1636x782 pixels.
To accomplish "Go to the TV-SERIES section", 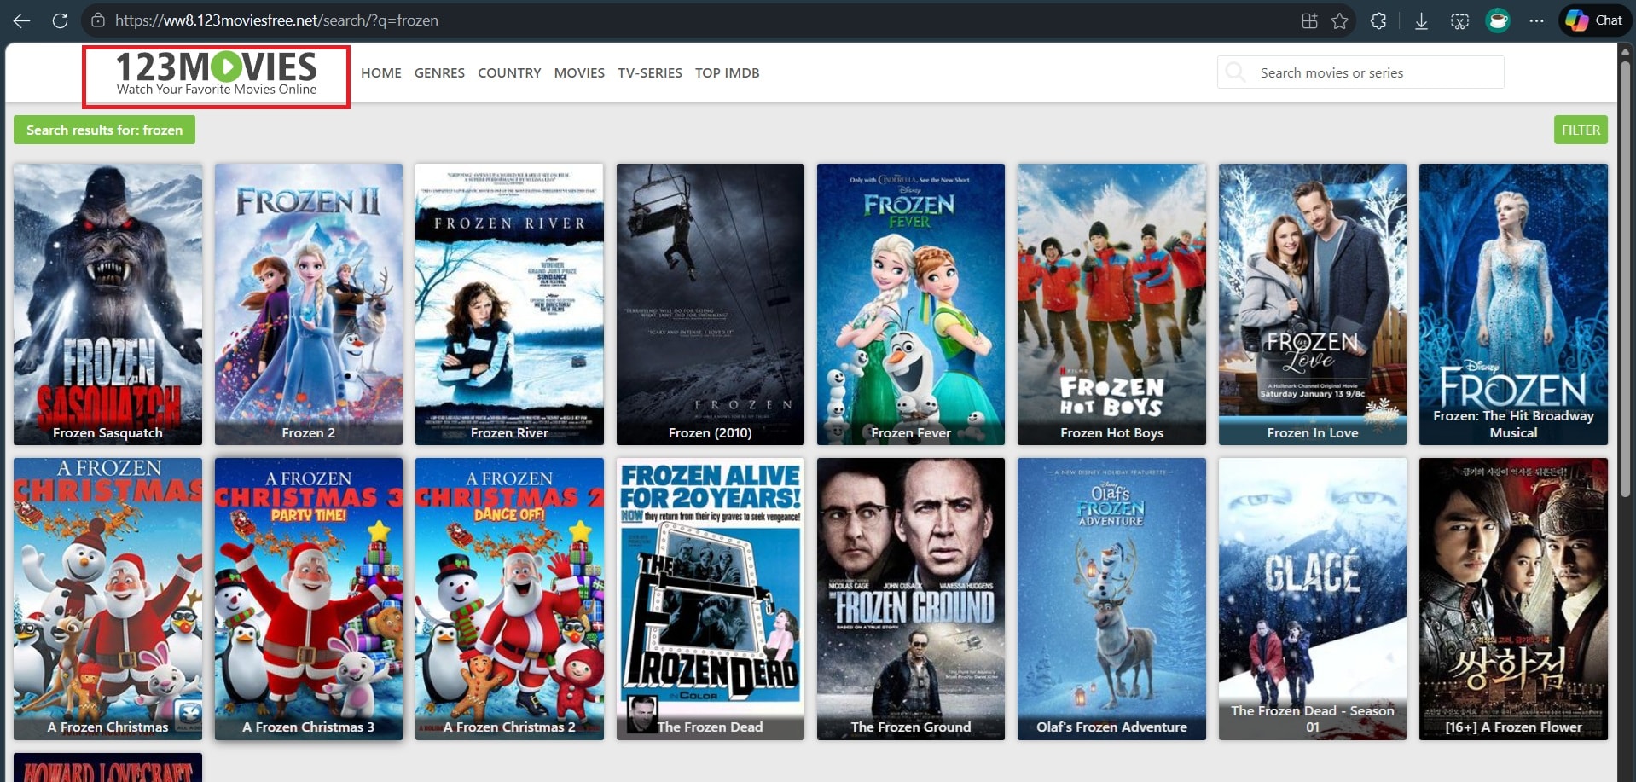I will tap(649, 72).
